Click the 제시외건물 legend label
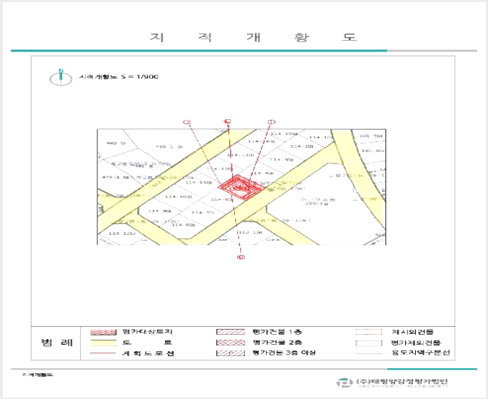488x399 pixels. tap(412, 332)
